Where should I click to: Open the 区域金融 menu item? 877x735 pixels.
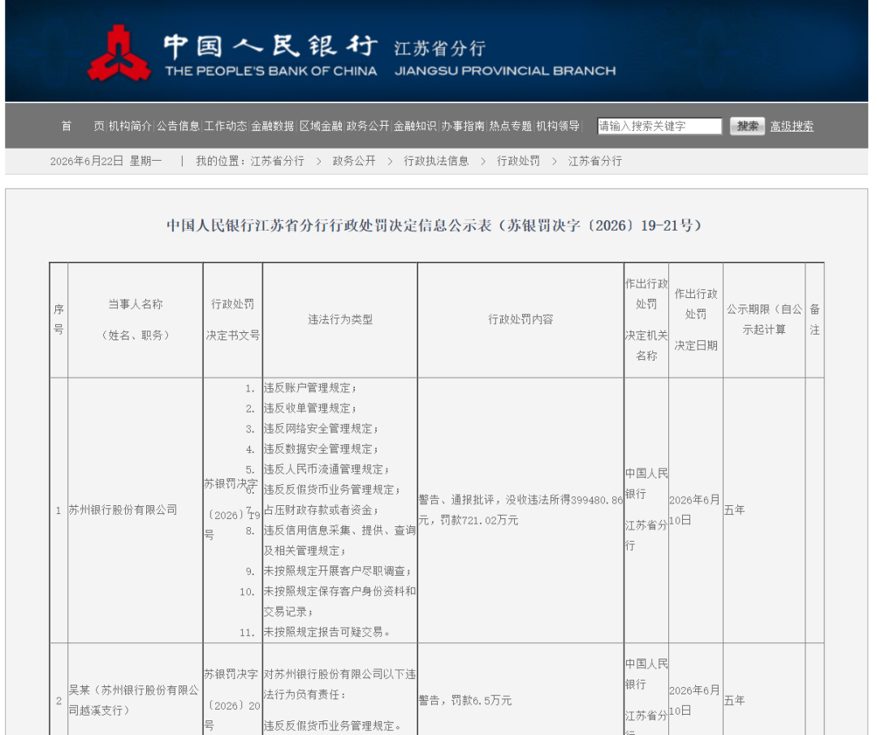pos(321,127)
